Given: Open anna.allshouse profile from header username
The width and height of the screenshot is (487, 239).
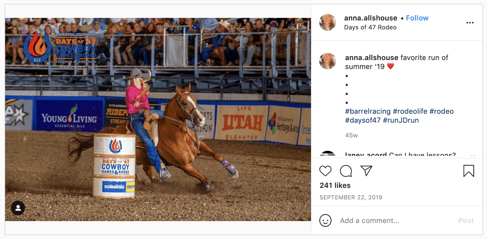Looking at the screenshot, I should click(x=371, y=18).
